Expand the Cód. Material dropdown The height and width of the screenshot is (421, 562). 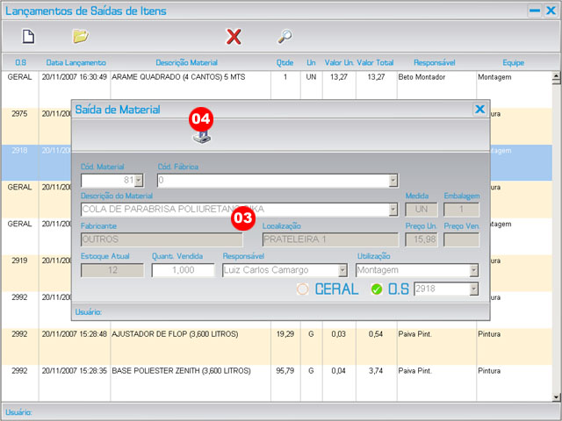pos(138,181)
